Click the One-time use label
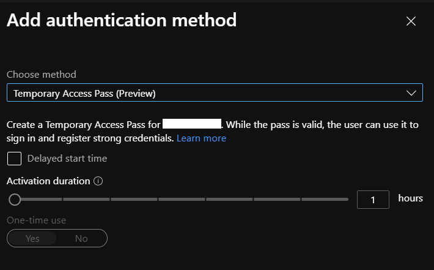 click(x=36, y=220)
